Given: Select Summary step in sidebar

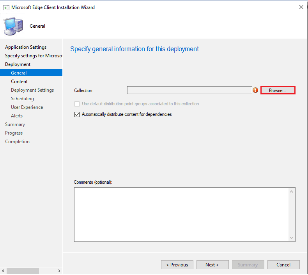Looking at the screenshot, I should pyautogui.click(x=15, y=124).
